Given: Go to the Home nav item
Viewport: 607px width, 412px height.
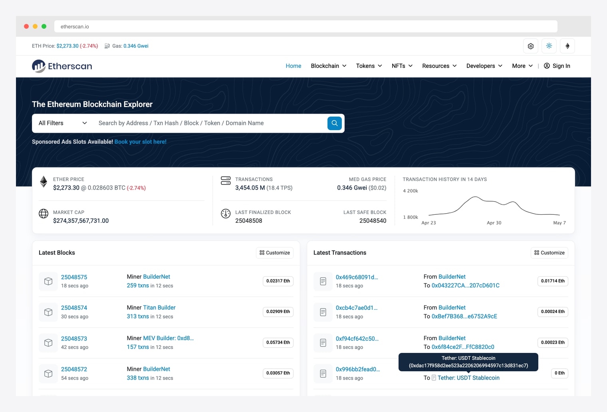Looking at the screenshot, I should (294, 66).
